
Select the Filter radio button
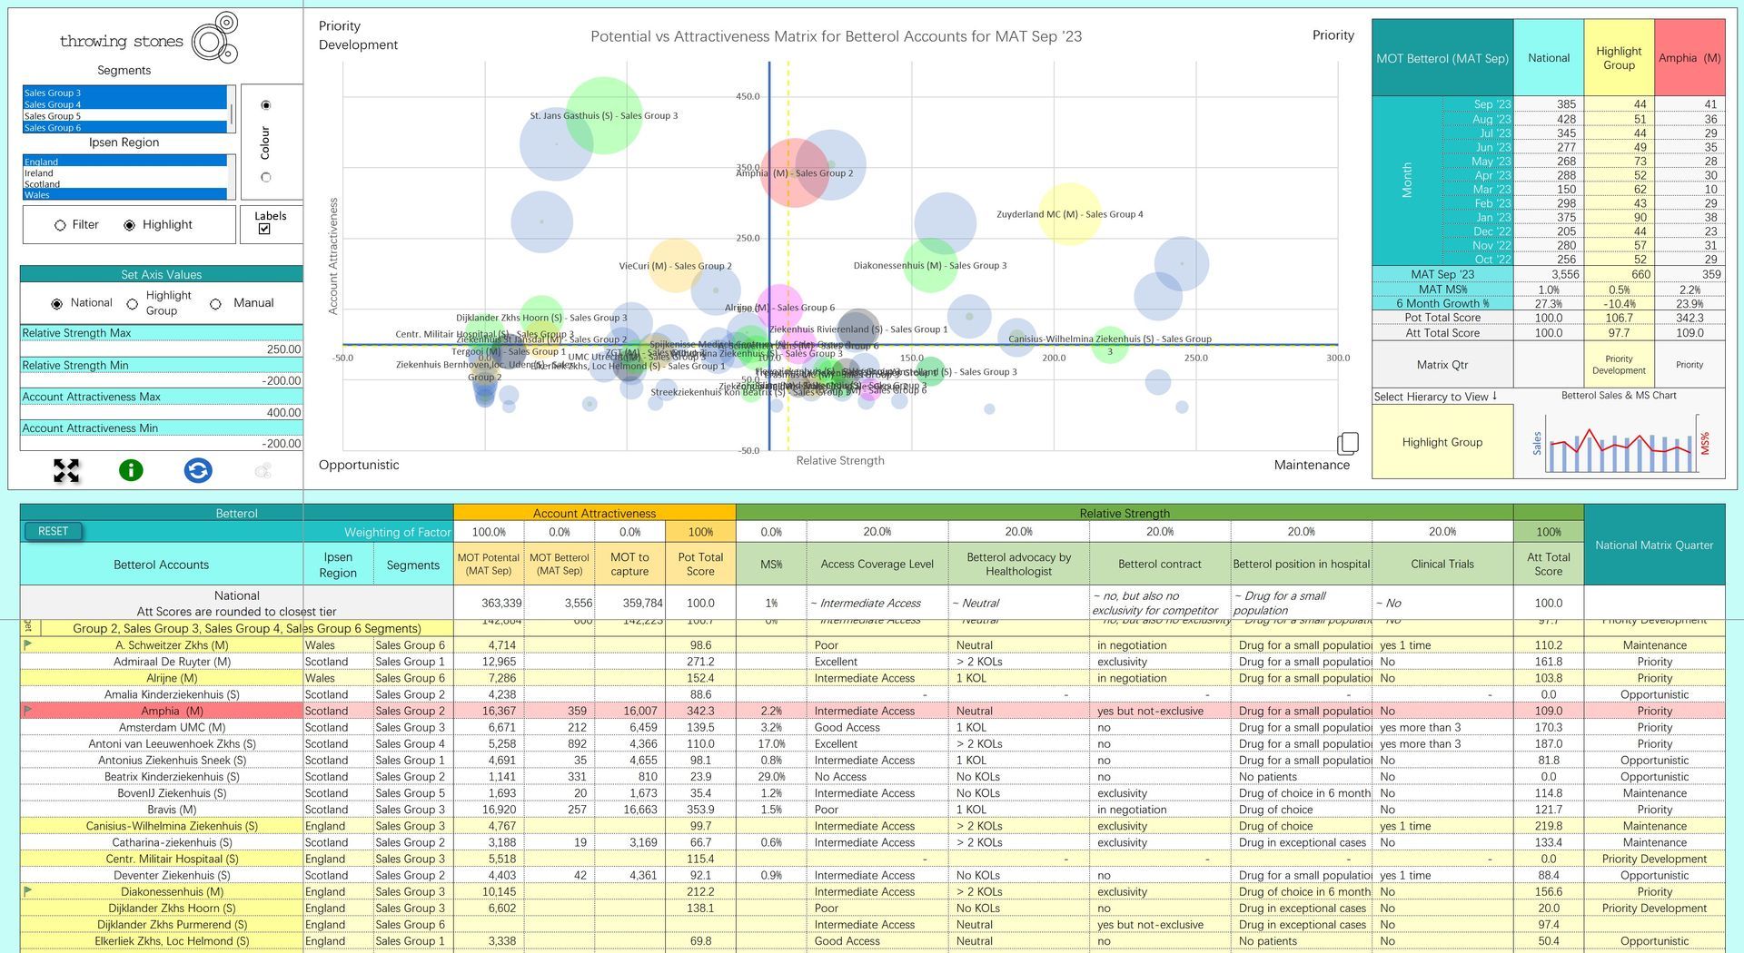pyautogui.click(x=61, y=225)
